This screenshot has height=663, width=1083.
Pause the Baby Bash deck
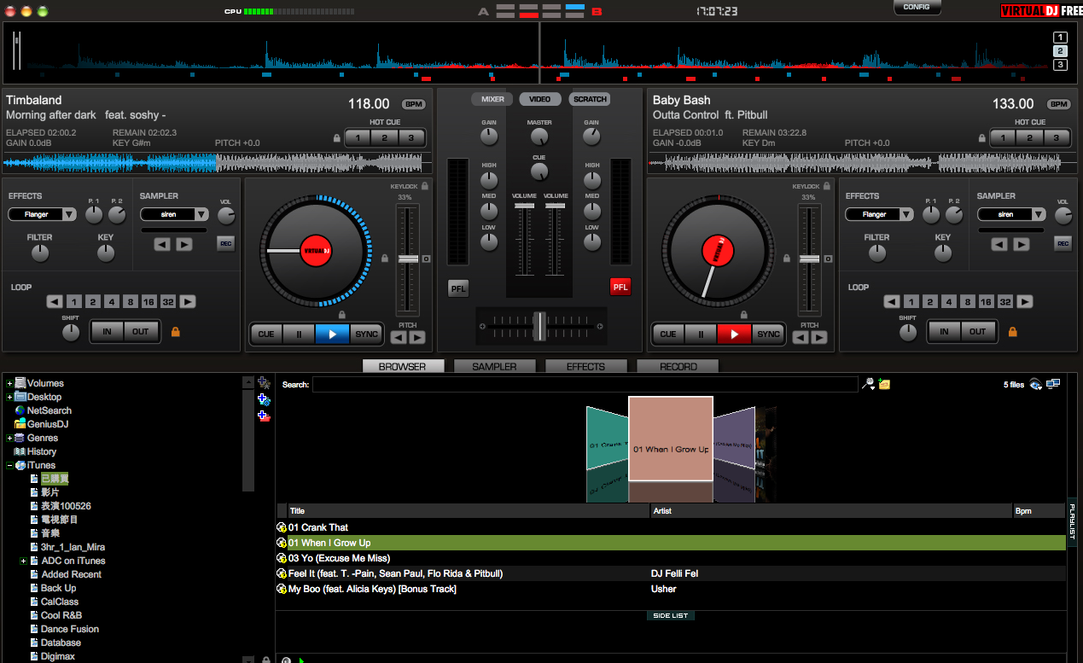click(x=701, y=334)
